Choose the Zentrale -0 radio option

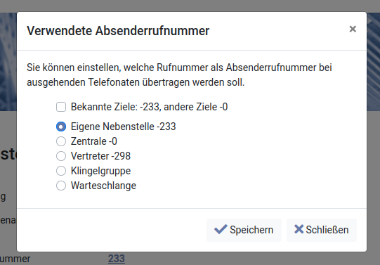[61, 141]
